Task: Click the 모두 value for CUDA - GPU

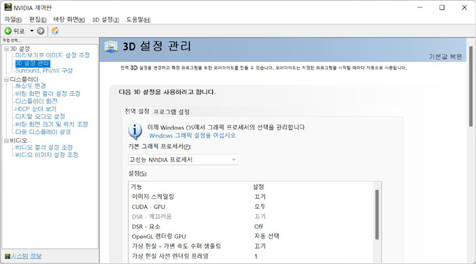Action: pyautogui.click(x=260, y=207)
